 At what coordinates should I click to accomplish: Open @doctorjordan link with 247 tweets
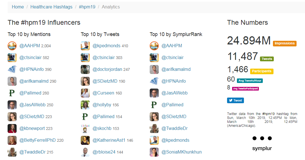tap(107, 69)
